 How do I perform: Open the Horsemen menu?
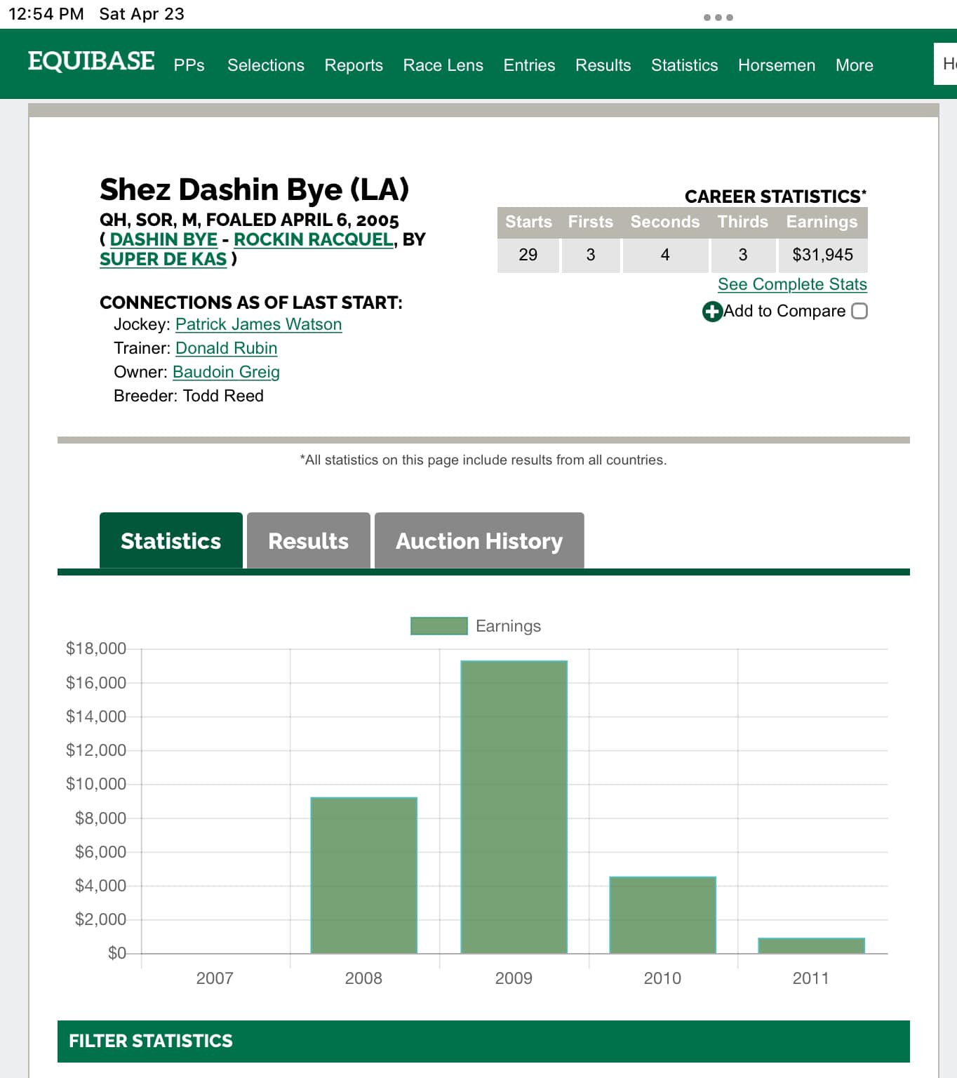point(777,65)
